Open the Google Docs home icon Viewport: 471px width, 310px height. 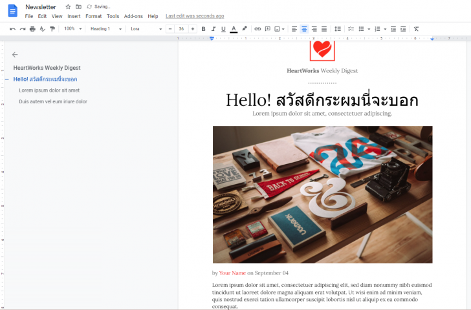click(12, 11)
